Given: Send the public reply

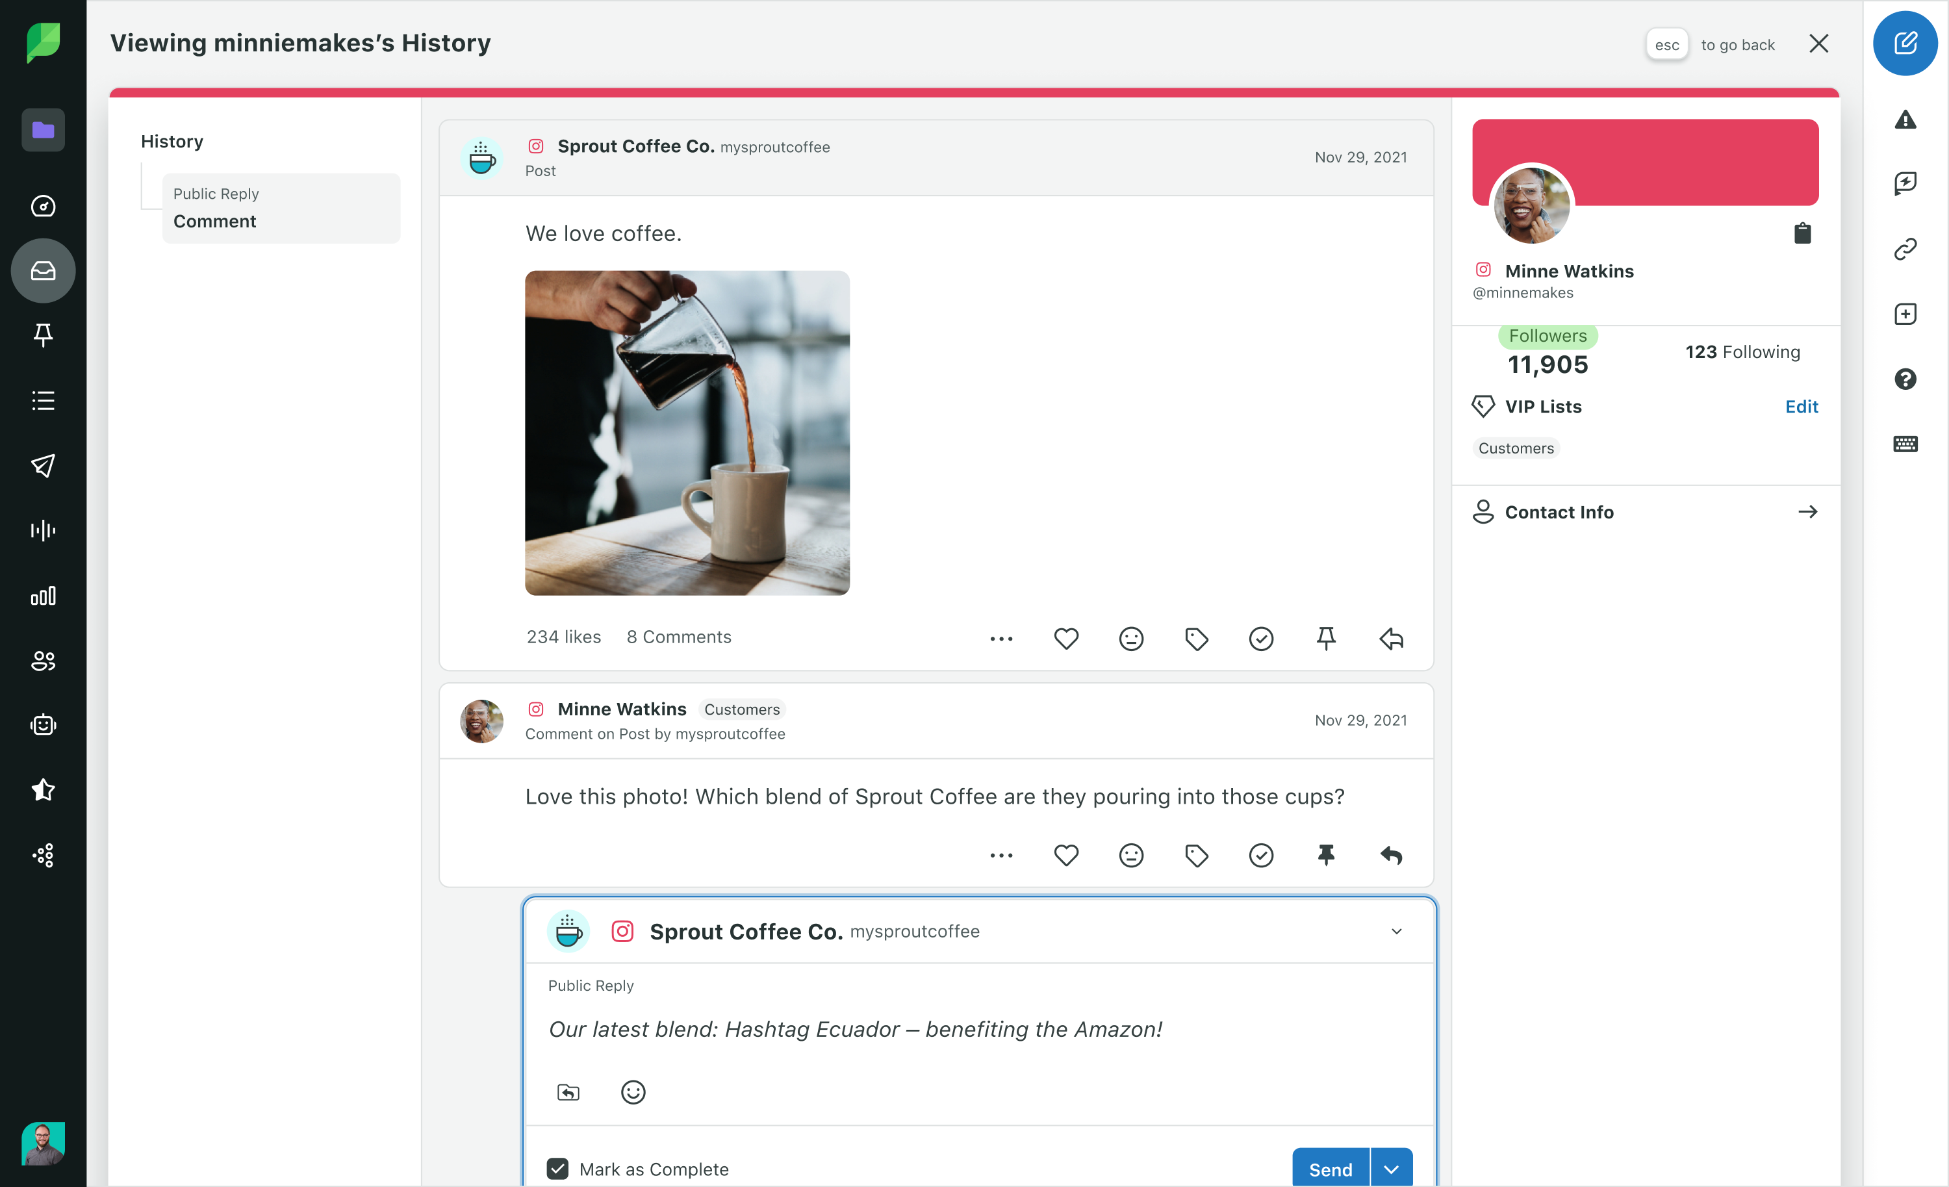Looking at the screenshot, I should [1331, 1169].
